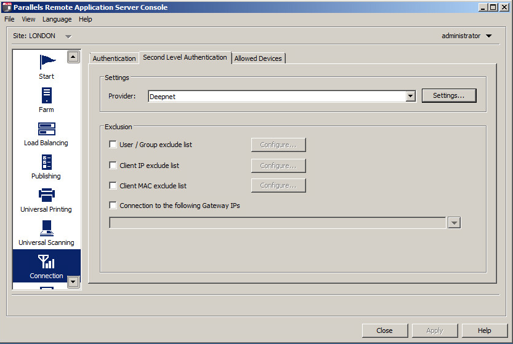Open the File menu

(9, 19)
